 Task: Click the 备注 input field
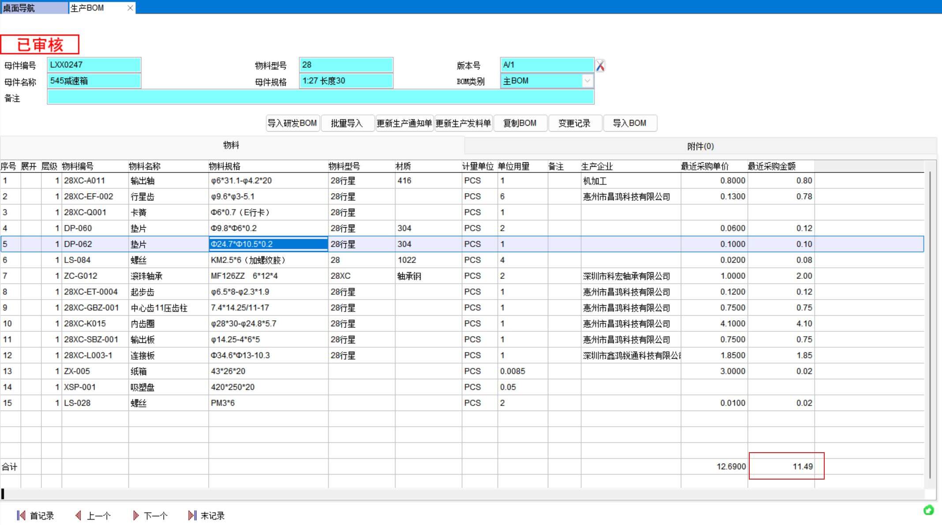pos(320,97)
